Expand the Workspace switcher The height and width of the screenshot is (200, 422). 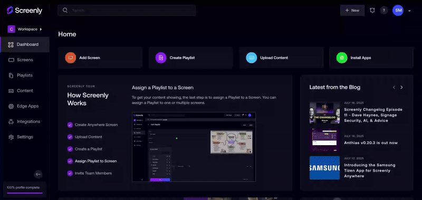[x=25, y=29]
